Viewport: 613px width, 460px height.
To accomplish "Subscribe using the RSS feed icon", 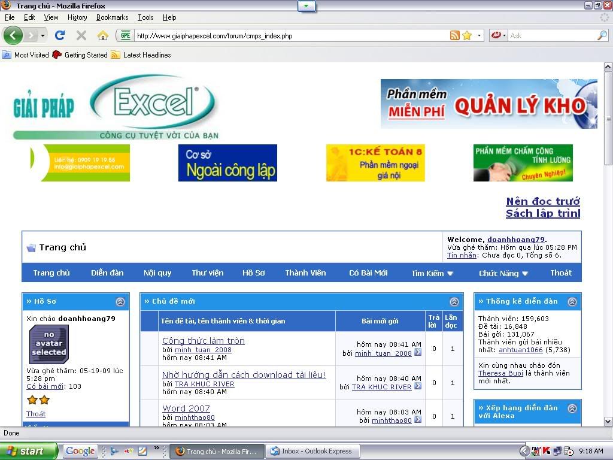I will pos(455,35).
